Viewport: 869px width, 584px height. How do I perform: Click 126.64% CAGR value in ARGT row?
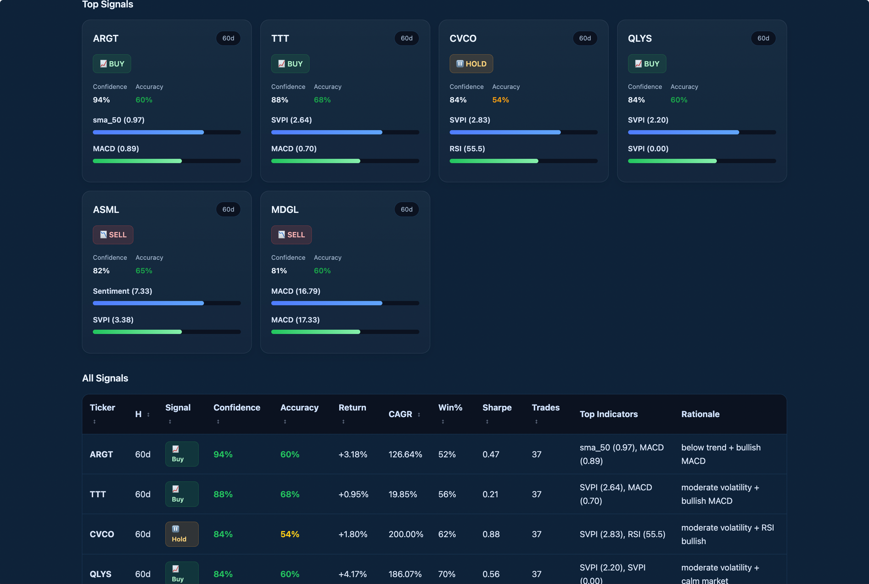tap(405, 454)
